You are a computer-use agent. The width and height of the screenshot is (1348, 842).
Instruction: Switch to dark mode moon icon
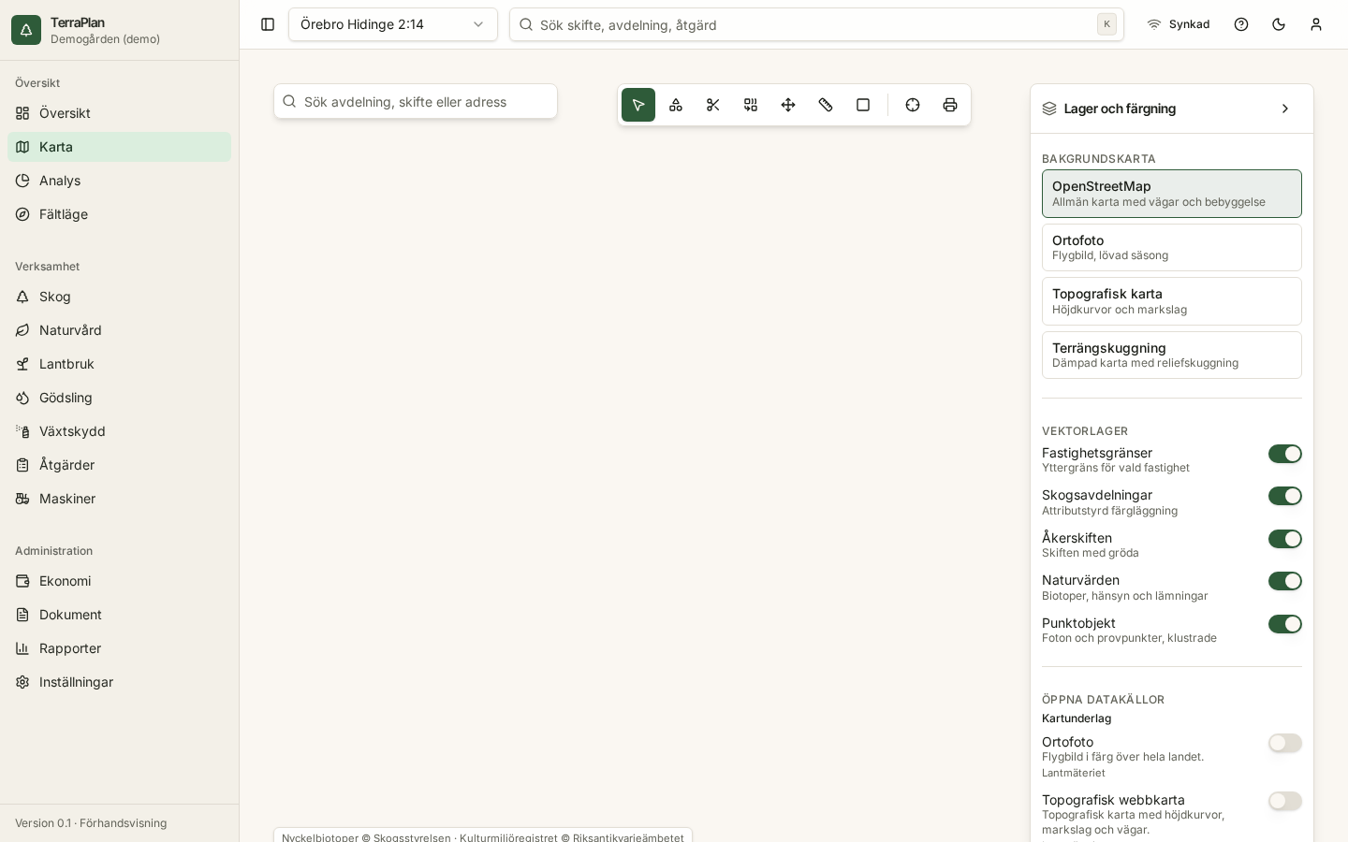coord(1279,24)
